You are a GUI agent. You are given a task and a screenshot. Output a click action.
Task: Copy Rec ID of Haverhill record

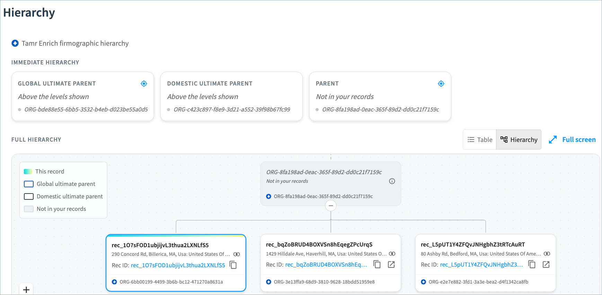[377, 265]
